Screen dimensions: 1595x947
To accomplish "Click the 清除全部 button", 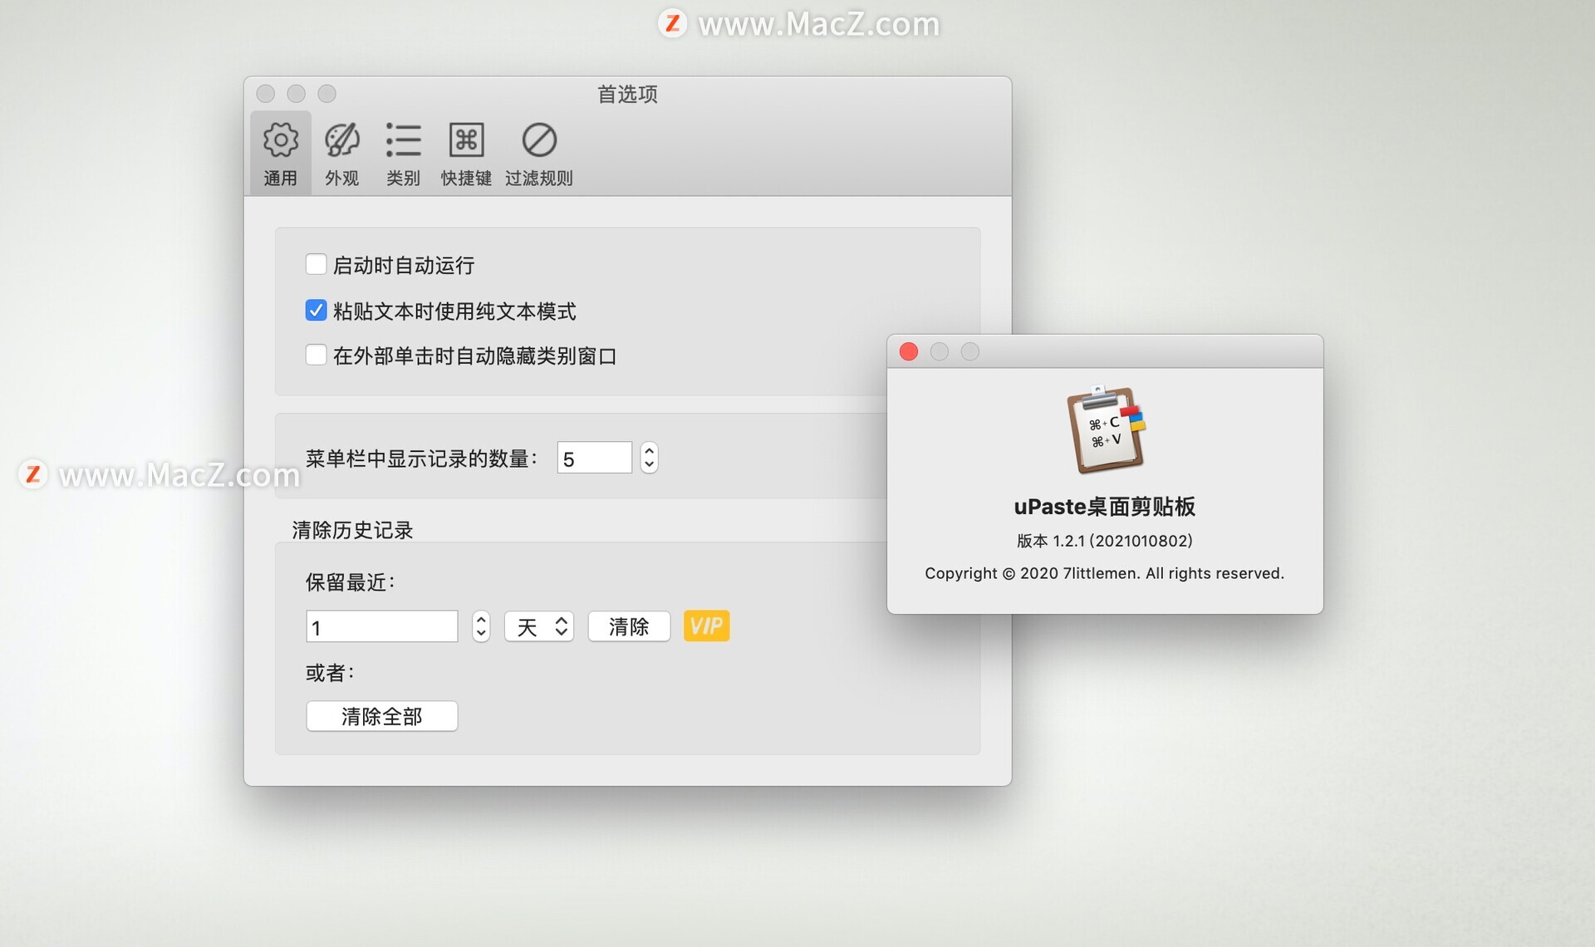I will point(381,716).
